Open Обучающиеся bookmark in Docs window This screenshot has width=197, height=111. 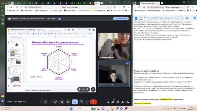pos(154,10)
